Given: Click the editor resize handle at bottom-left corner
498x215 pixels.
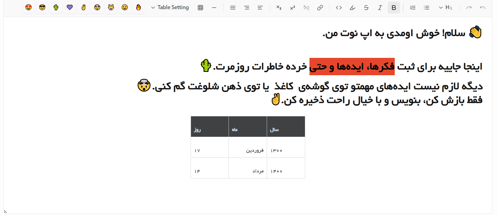Looking at the screenshot, I should 5,211.
